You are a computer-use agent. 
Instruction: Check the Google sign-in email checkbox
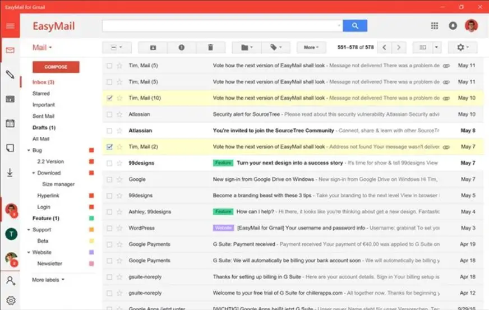coord(109,179)
